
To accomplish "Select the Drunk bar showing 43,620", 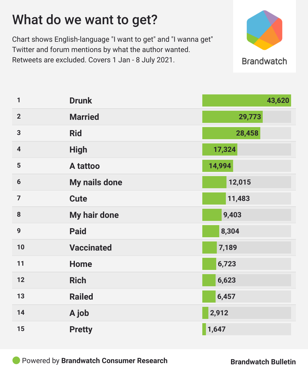I will (246, 100).
